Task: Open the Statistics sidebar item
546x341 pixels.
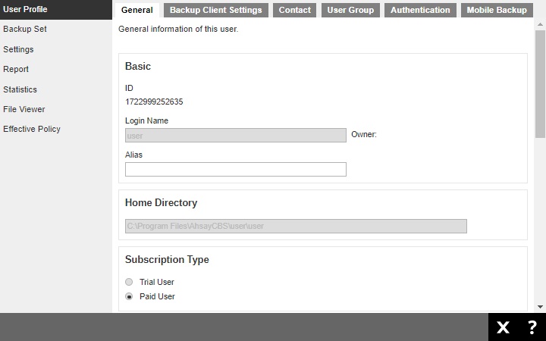Action: coord(20,89)
